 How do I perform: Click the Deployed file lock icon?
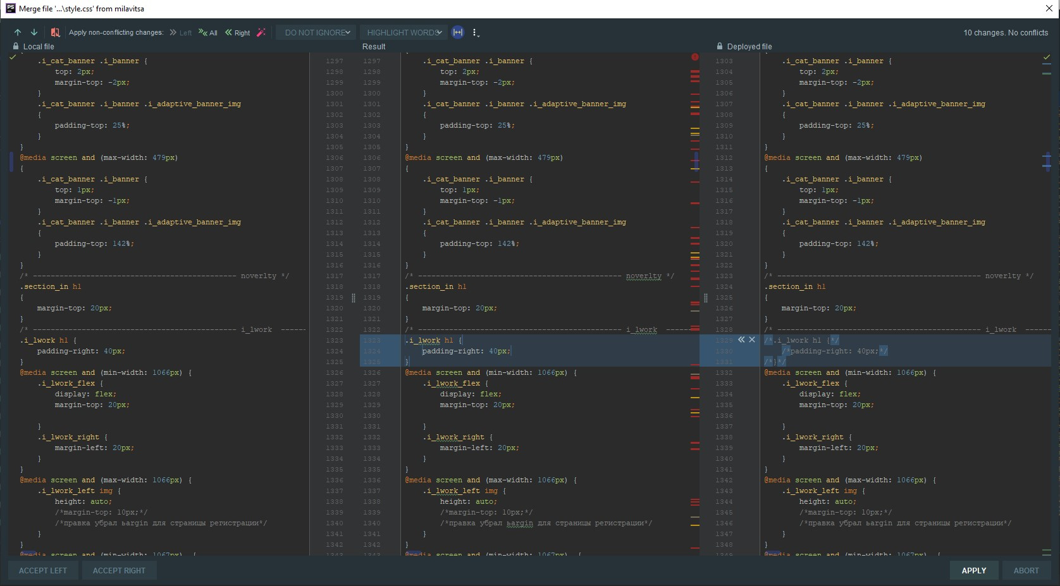click(x=720, y=46)
